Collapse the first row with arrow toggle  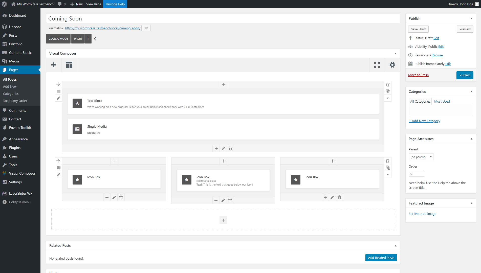tap(388, 98)
